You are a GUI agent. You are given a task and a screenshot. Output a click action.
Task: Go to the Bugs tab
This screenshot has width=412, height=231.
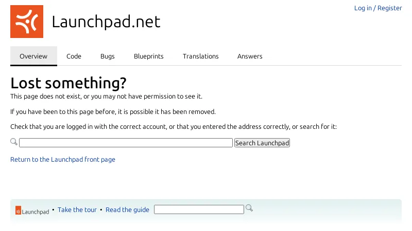[108, 56]
